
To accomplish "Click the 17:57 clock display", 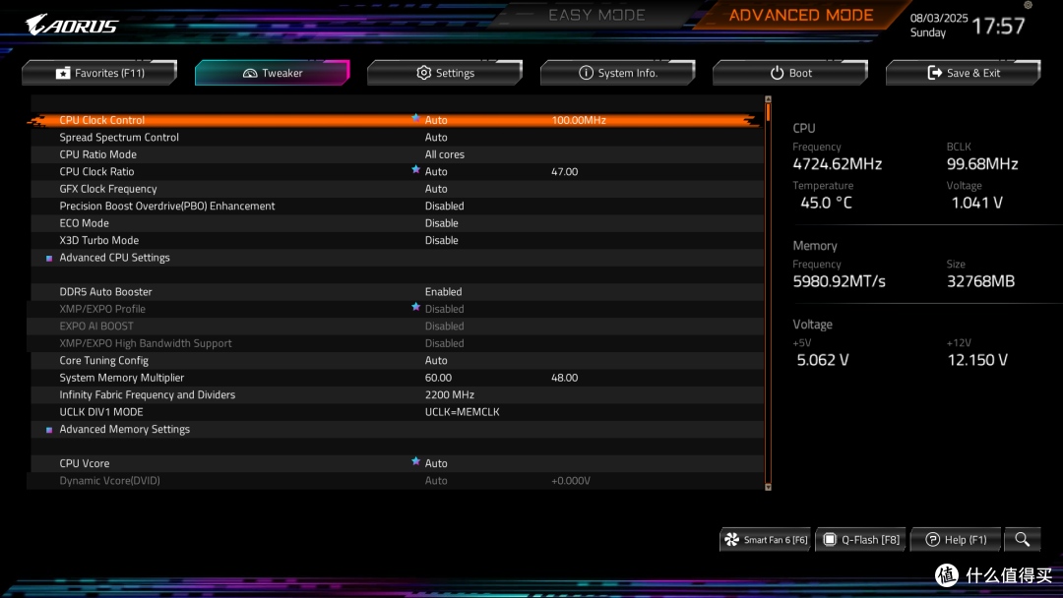I will point(999,26).
